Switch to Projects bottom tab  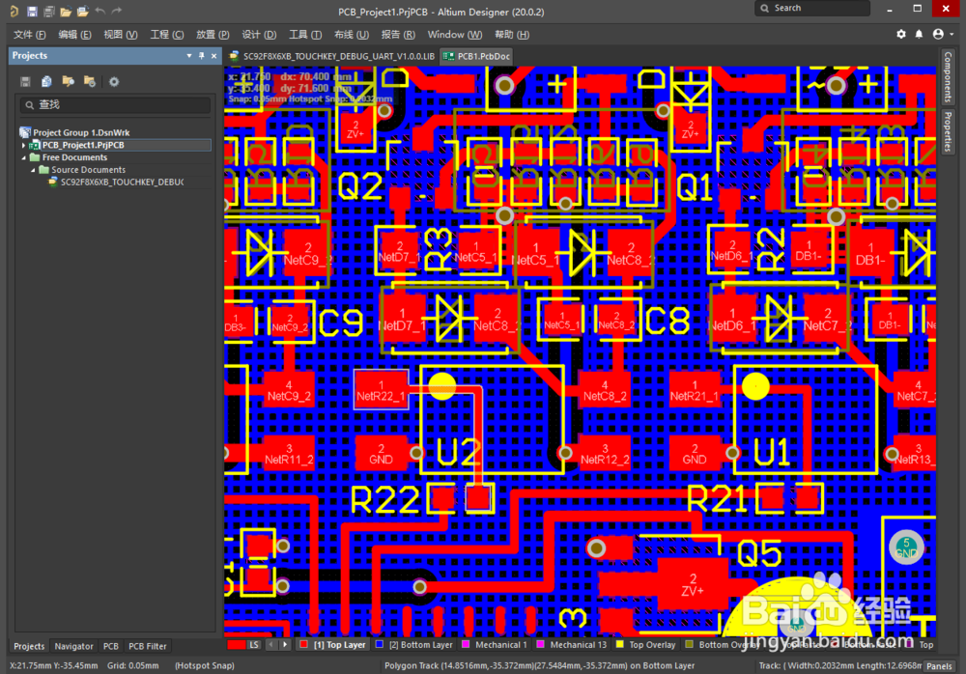click(29, 646)
